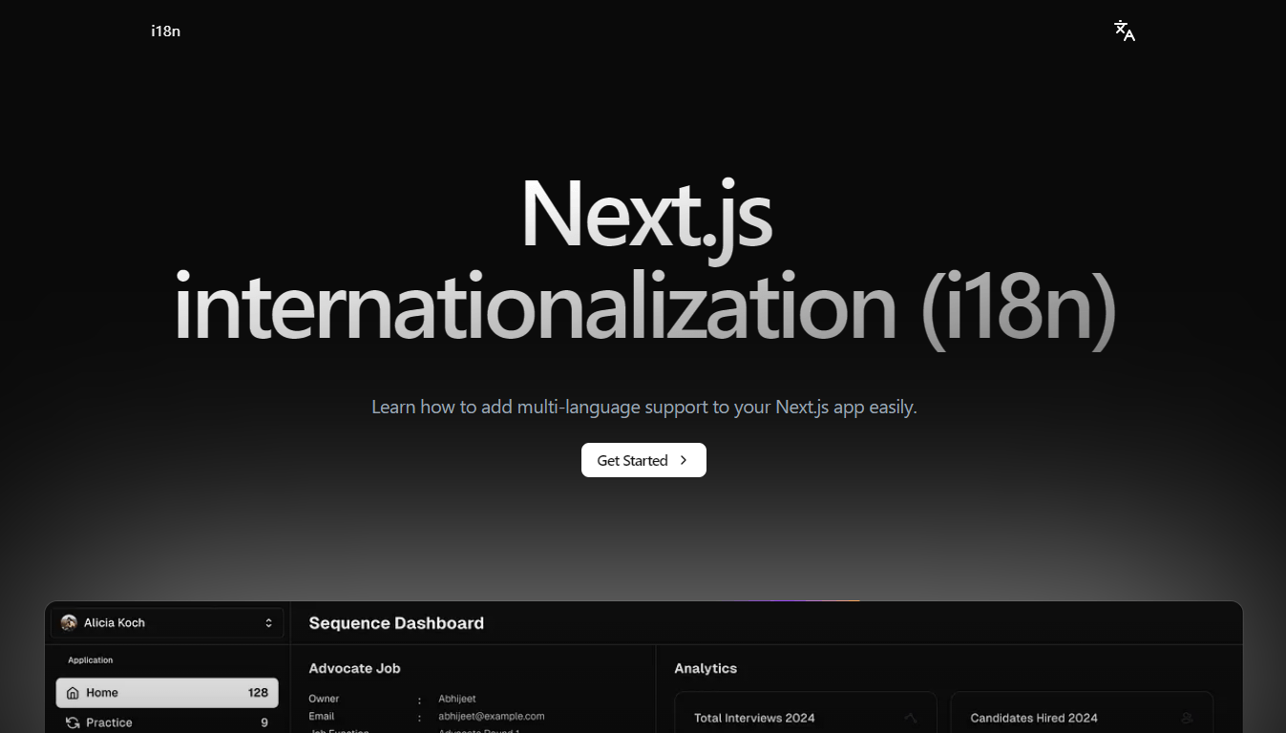The width and height of the screenshot is (1286, 733).
Task: Select Home in the dashboard sidebar
Action: click(167, 693)
